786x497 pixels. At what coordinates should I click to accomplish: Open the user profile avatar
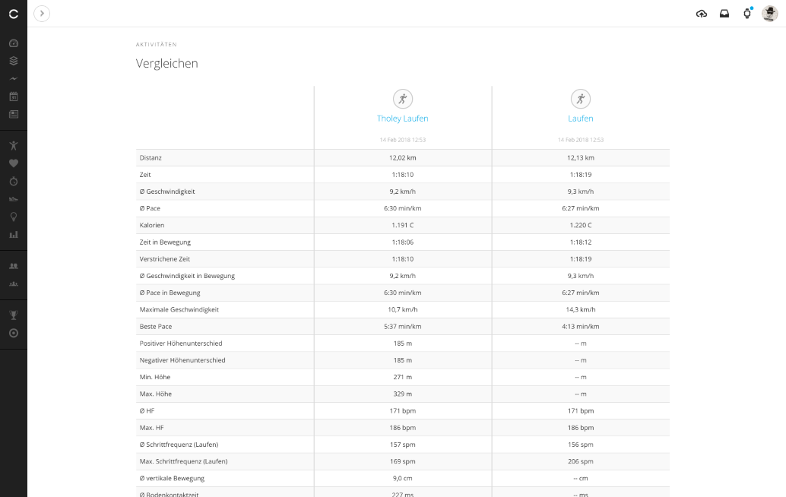(769, 14)
